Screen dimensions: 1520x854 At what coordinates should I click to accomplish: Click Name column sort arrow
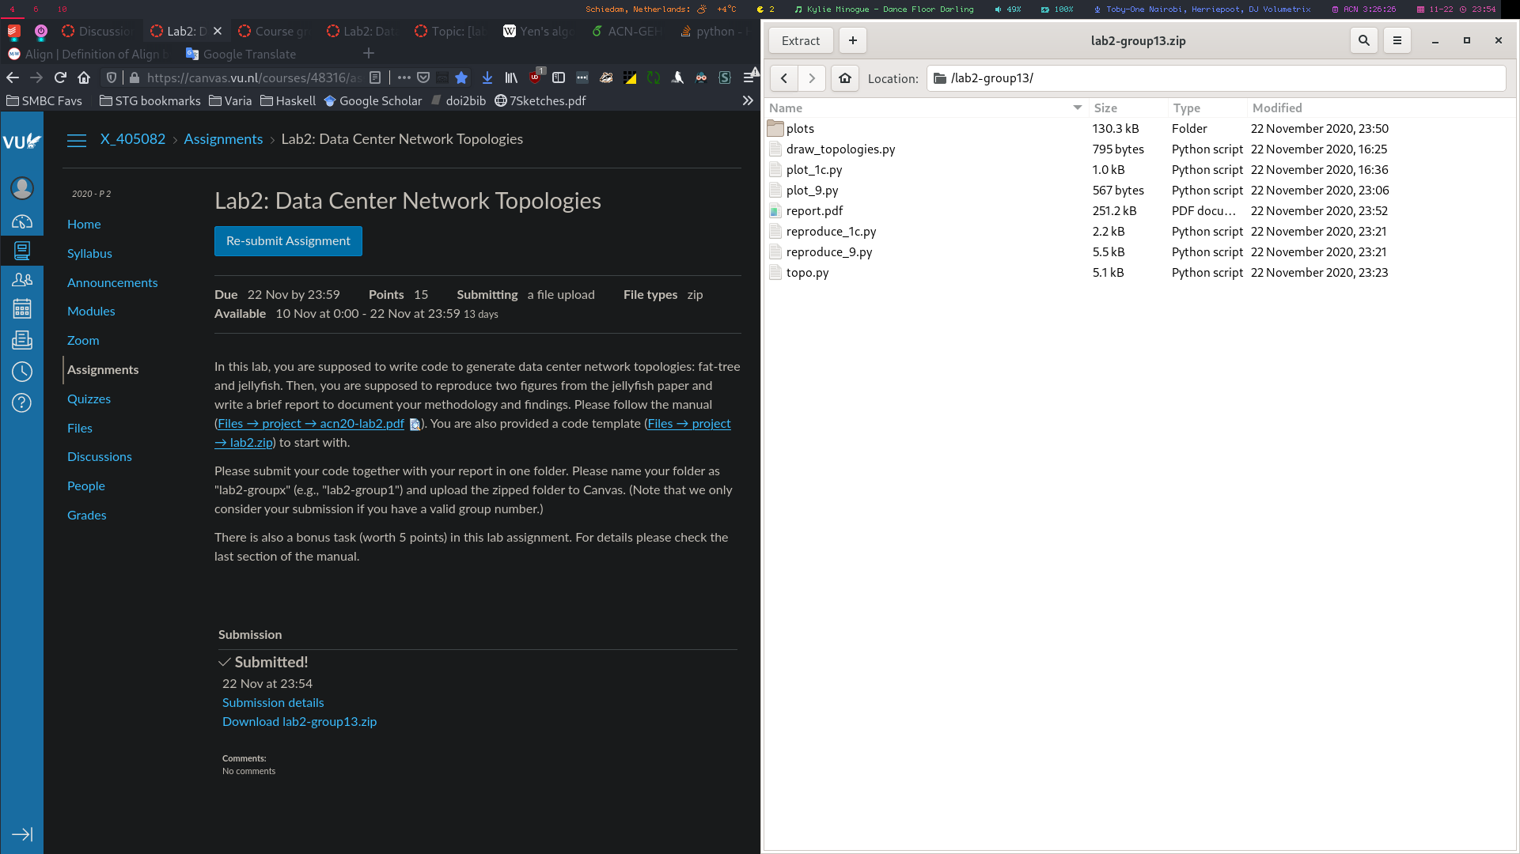[1077, 108]
